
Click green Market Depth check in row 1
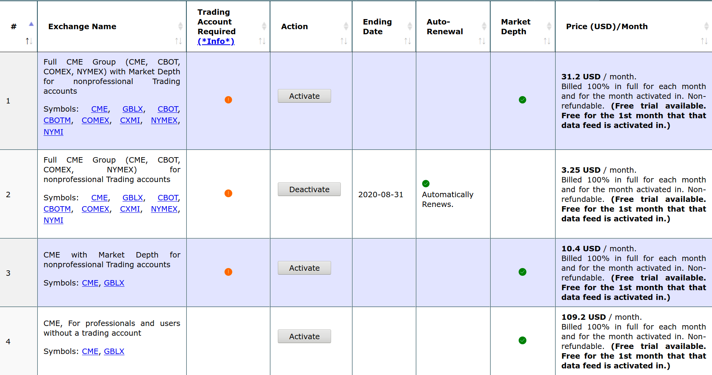tap(523, 100)
